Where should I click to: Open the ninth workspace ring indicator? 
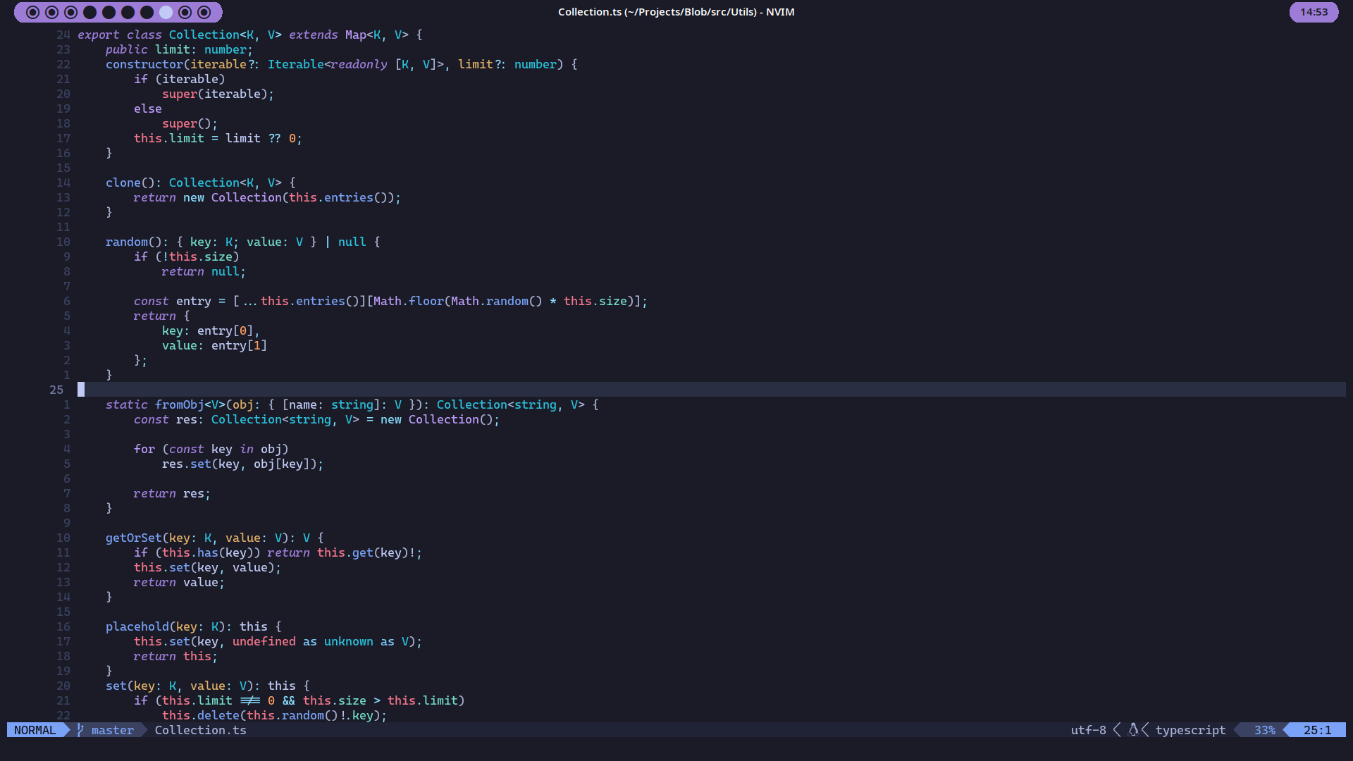[185, 12]
